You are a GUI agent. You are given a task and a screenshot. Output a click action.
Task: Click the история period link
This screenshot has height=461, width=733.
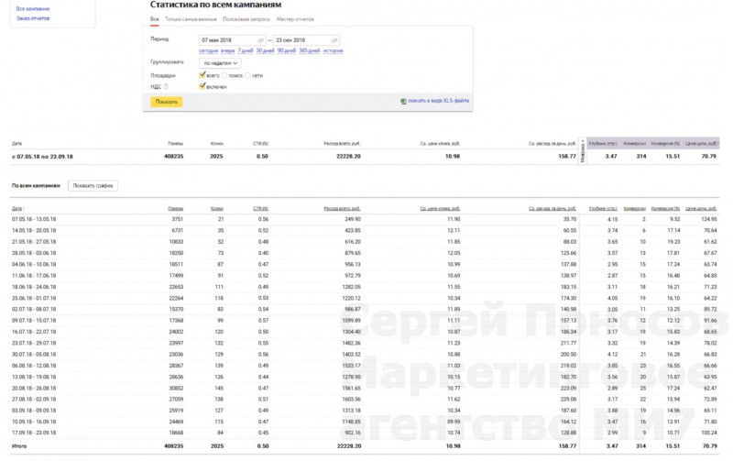[333, 50]
